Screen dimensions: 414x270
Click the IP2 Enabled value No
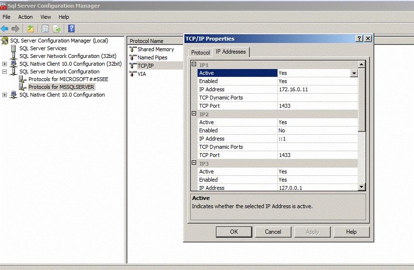pyautogui.click(x=318, y=130)
